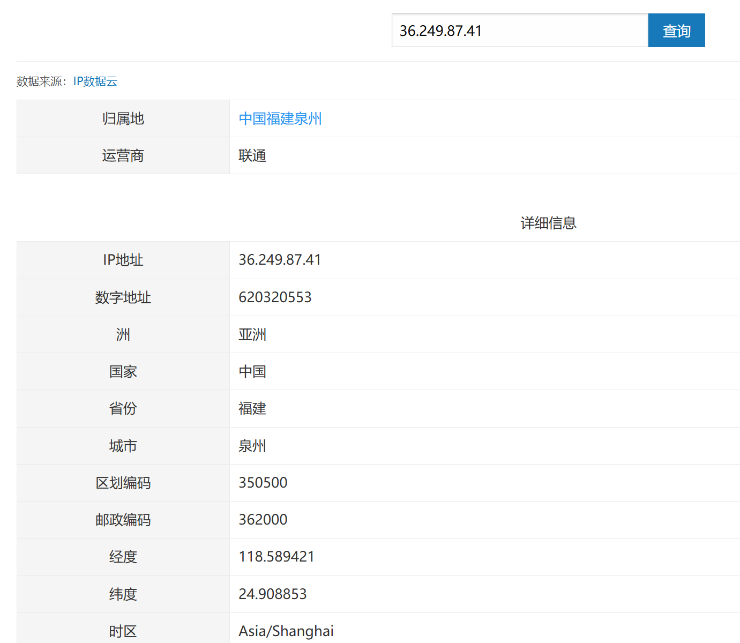Click the 亚洲 continent value
This screenshot has height=643, width=740.
coord(252,334)
